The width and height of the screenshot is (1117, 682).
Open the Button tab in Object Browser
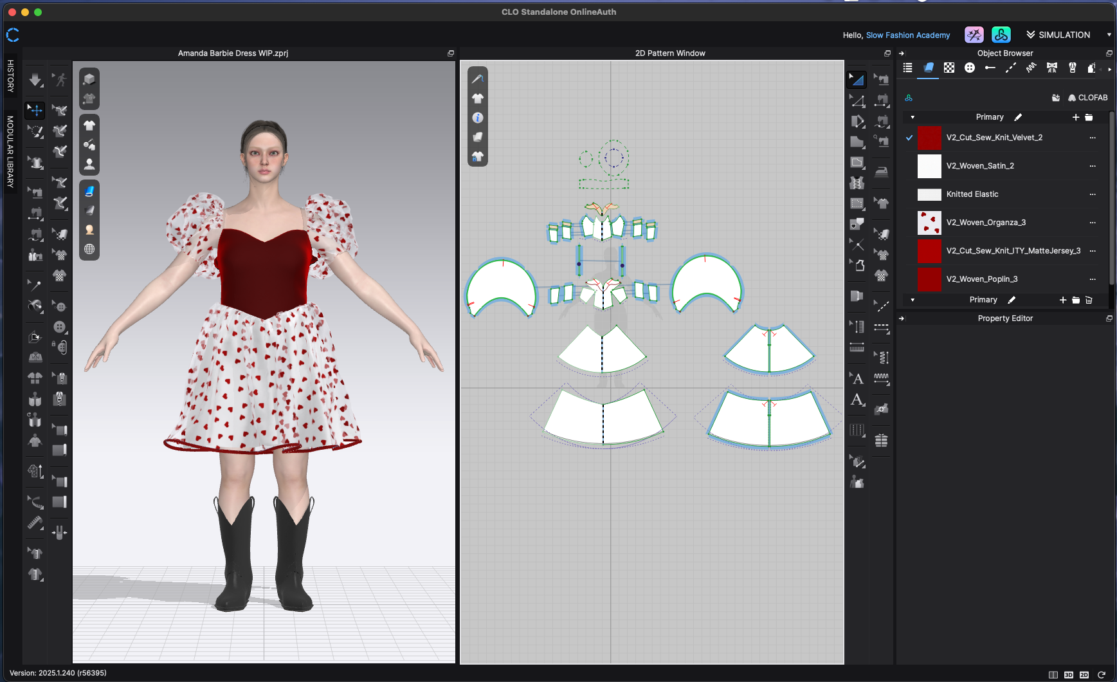coord(970,68)
